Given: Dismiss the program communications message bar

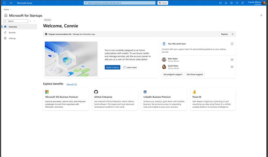Looking at the screenshot, I should [233, 34].
